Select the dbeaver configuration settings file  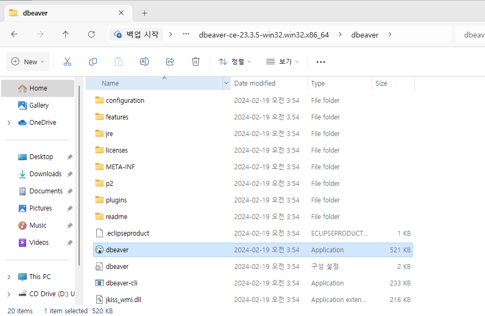(x=117, y=266)
